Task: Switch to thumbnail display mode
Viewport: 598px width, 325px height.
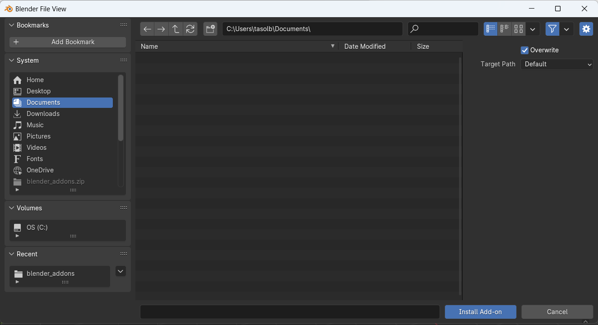Action: (518, 28)
